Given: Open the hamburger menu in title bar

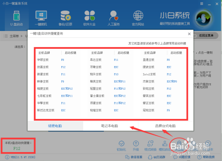Looking at the screenshot, I should click(202, 4).
